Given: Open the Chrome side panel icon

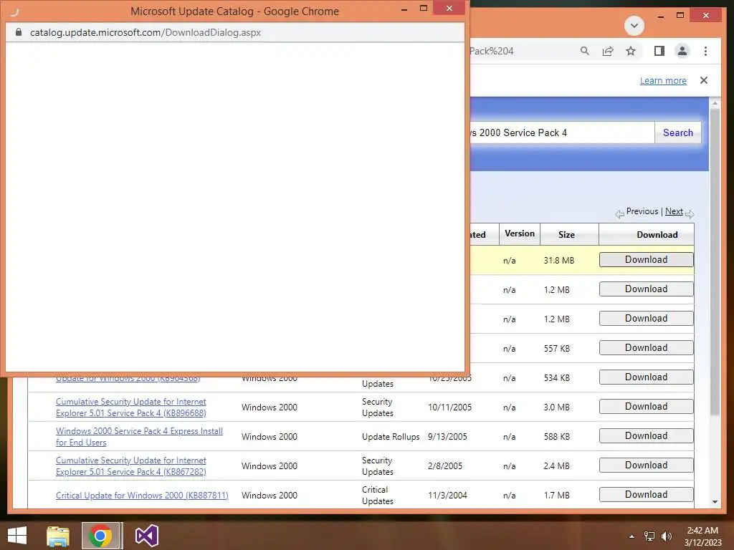Looking at the screenshot, I should click(659, 51).
